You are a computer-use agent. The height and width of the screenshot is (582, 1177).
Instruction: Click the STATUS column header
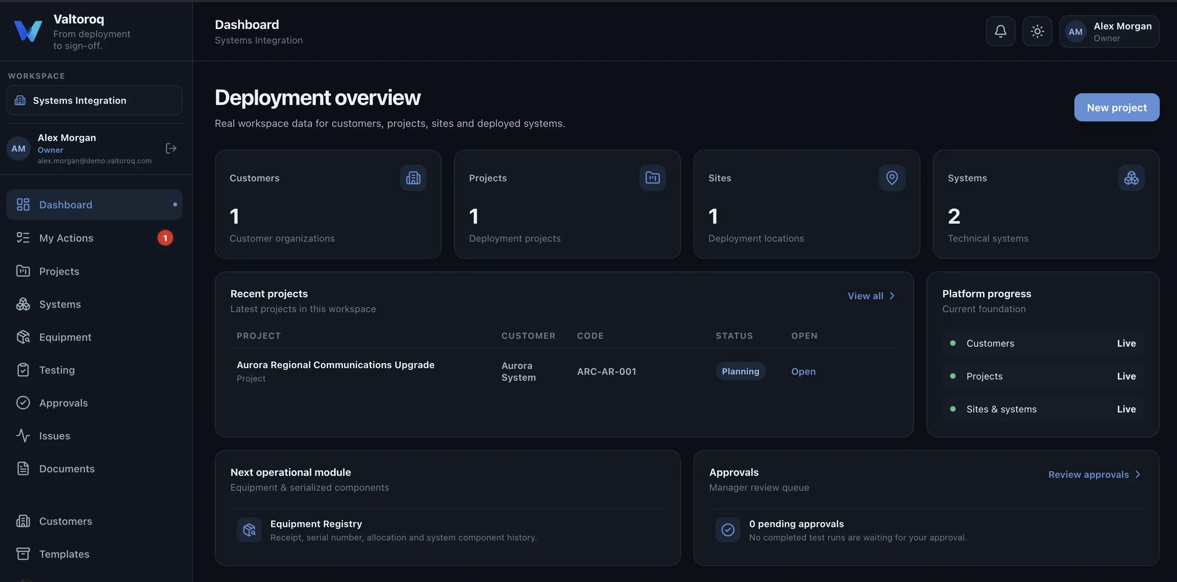pyautogui.click(x=734, y=336)
